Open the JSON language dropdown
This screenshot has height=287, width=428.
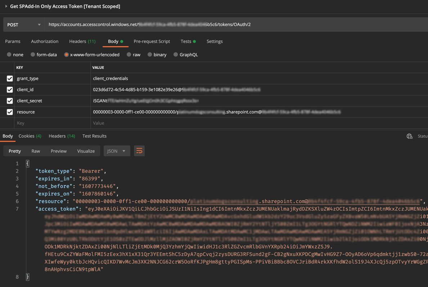[x=117, y=151]
